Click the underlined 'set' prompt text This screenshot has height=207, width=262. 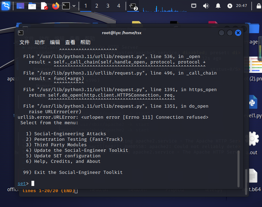pyautogui.click(x=22, y=184)
